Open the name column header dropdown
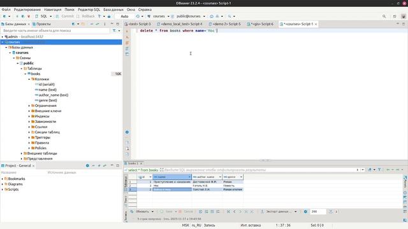Screen dimensions: 408x229 pyautogui.click(x=189, y=177)
